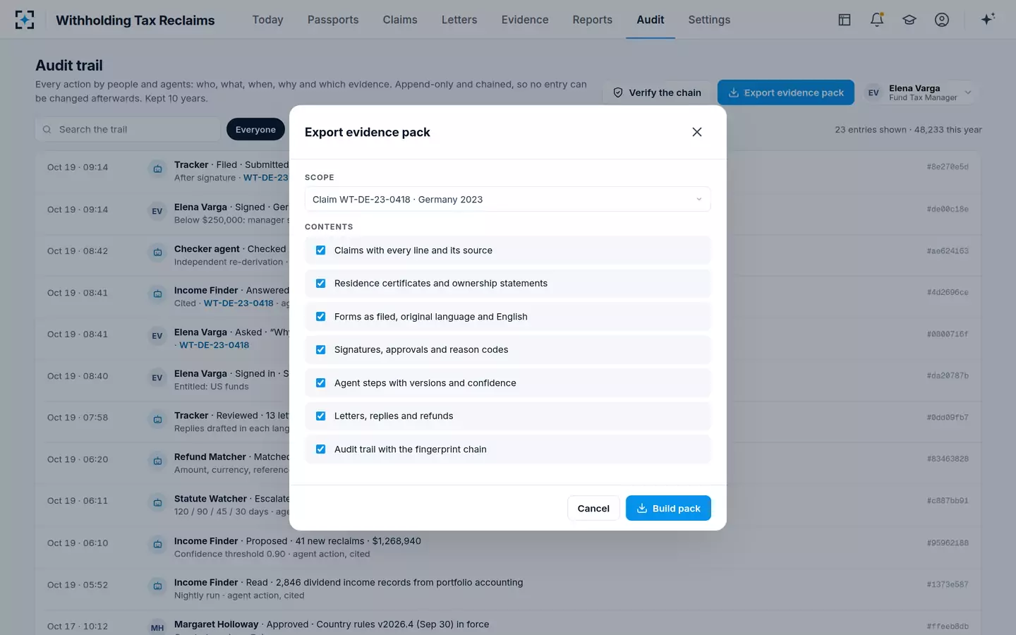This screenshot has width=1016, height=635.
Task: Open notifications bell icon
Action: pos(877,20)
